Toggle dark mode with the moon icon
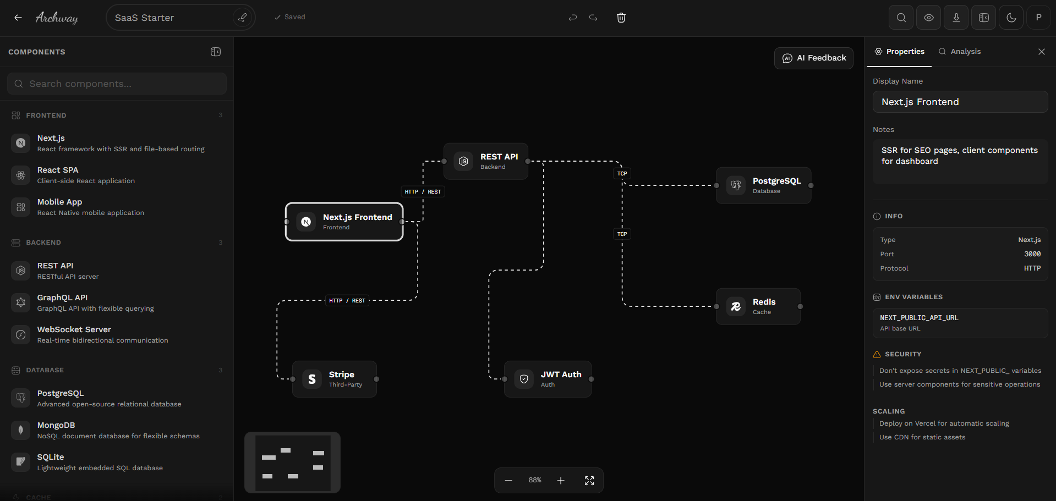This screenshot has width=1056, height=501. click(1011, 17)
